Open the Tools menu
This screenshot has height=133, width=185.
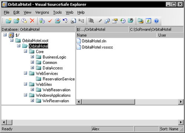[x=57, y=12]
